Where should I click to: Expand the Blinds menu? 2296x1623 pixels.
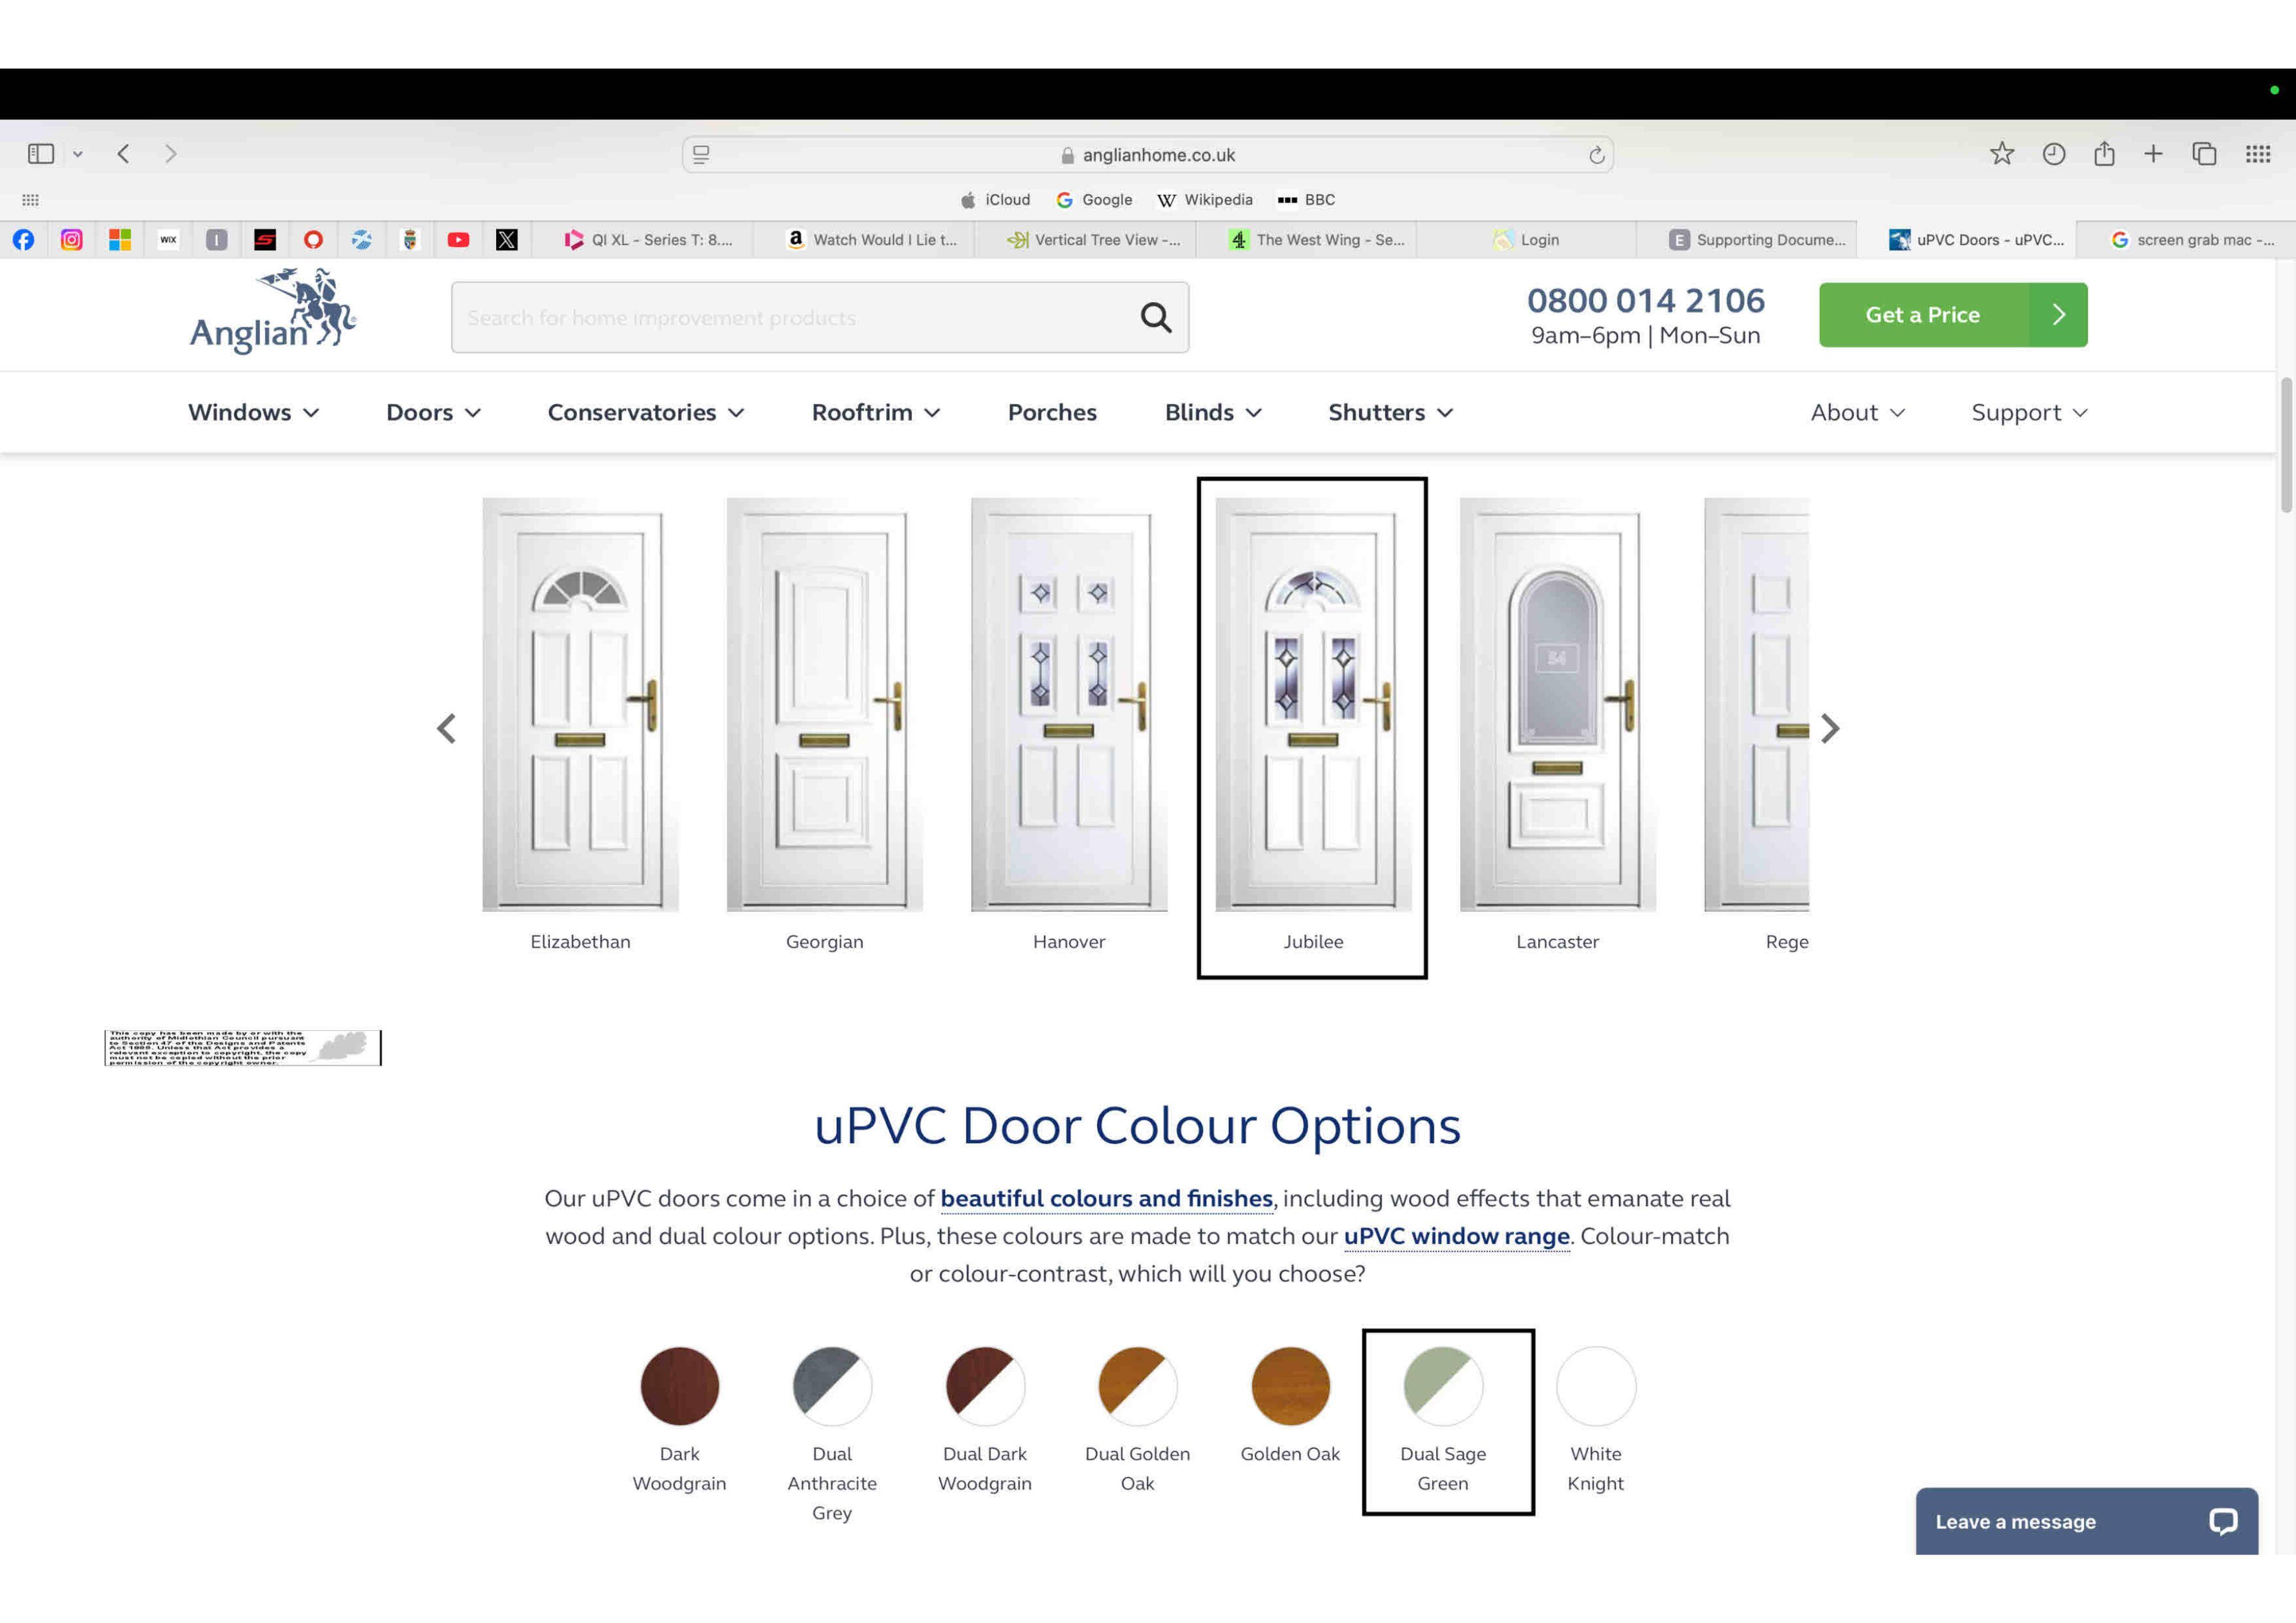pyautogui.click(x=1213, y=412)
